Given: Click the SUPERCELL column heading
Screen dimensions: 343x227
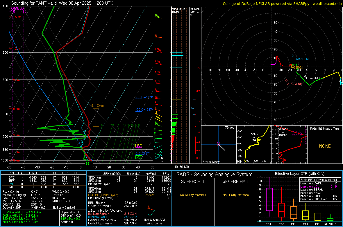Looking at the screenshot, I should click(x=193, y=181).
